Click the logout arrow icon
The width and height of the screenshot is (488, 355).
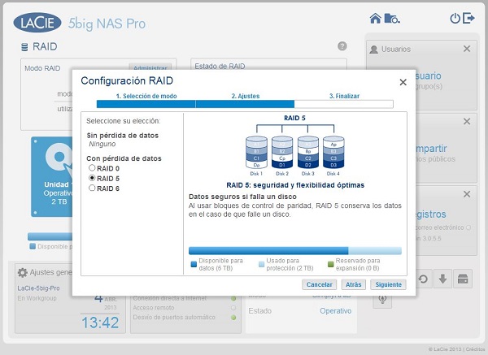coord(468,19)
